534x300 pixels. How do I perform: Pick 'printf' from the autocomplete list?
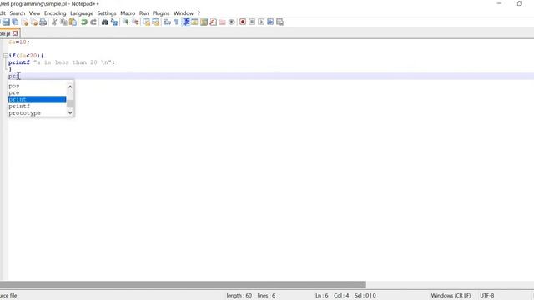[37, 107]
